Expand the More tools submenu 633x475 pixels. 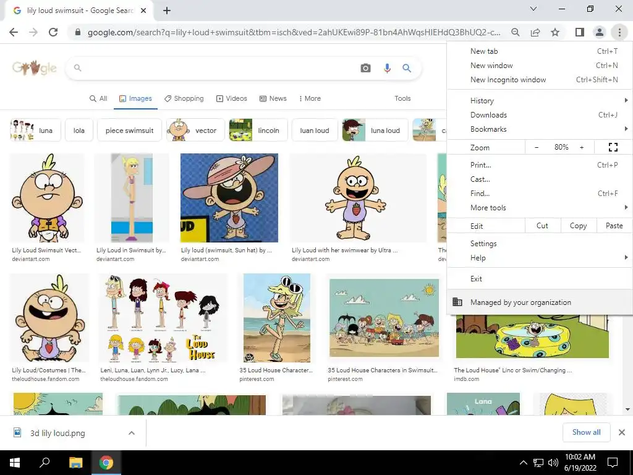pos(540,208)
